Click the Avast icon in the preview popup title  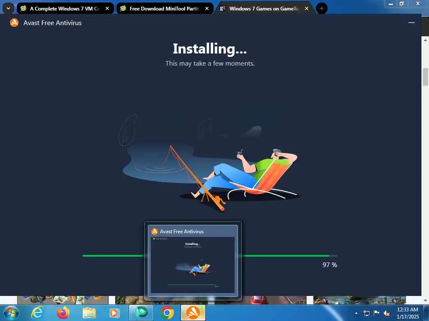(x=155, y=232)
